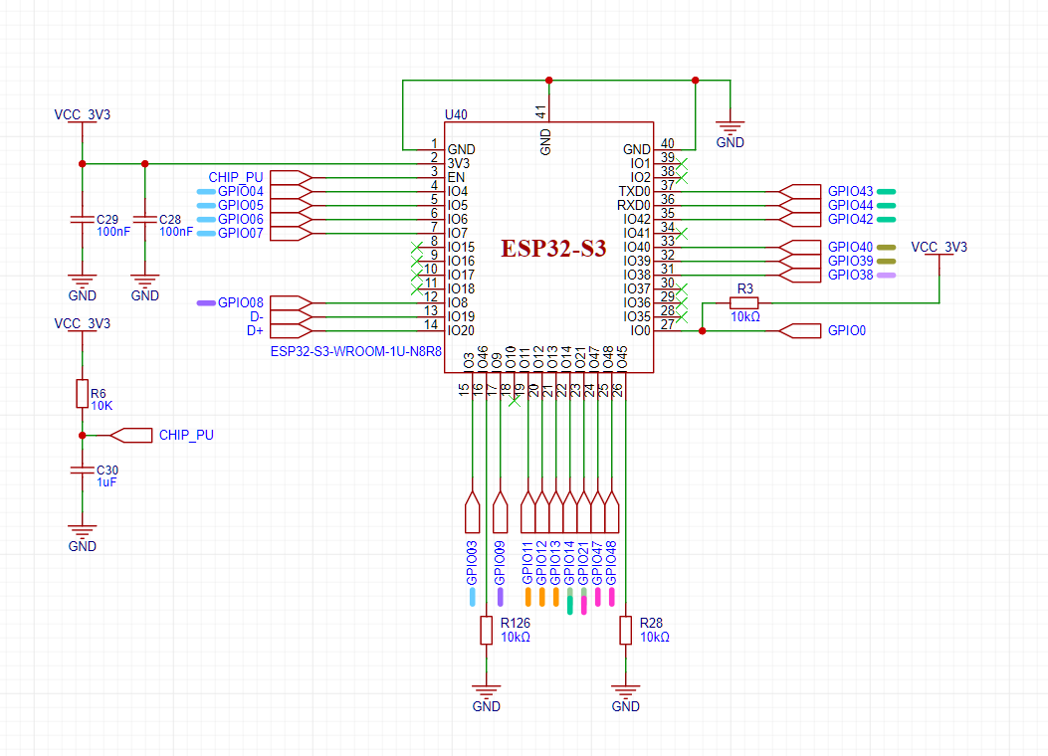Select the pull-up resistor R3 symbol
This screenshot has width=1048, height=756.
click(x=743, y=304)
